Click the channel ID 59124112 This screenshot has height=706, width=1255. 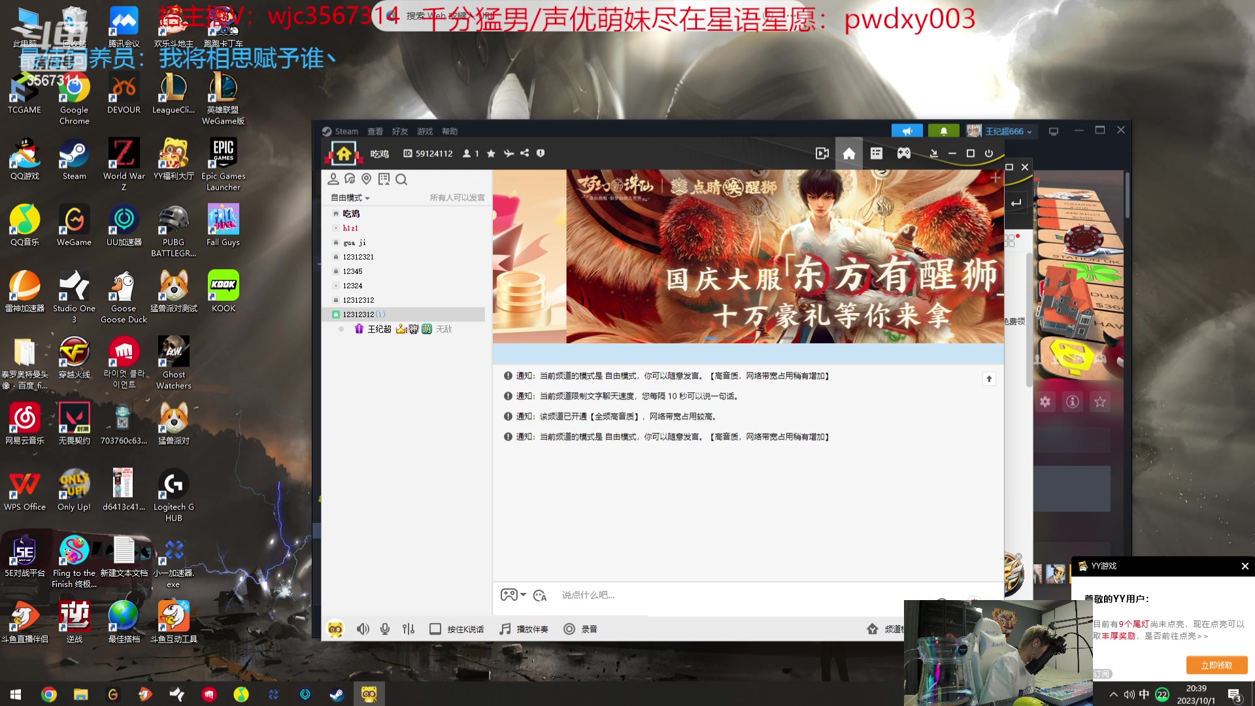[x=428, y=154]
